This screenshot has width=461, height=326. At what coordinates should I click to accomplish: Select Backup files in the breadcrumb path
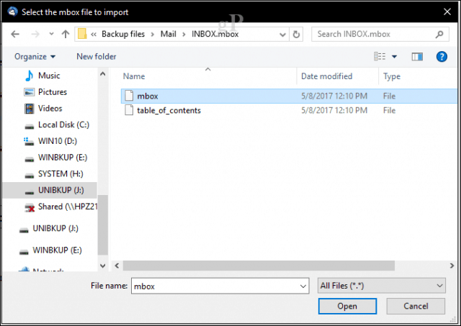pyautogui.click(x=123, y=34)
